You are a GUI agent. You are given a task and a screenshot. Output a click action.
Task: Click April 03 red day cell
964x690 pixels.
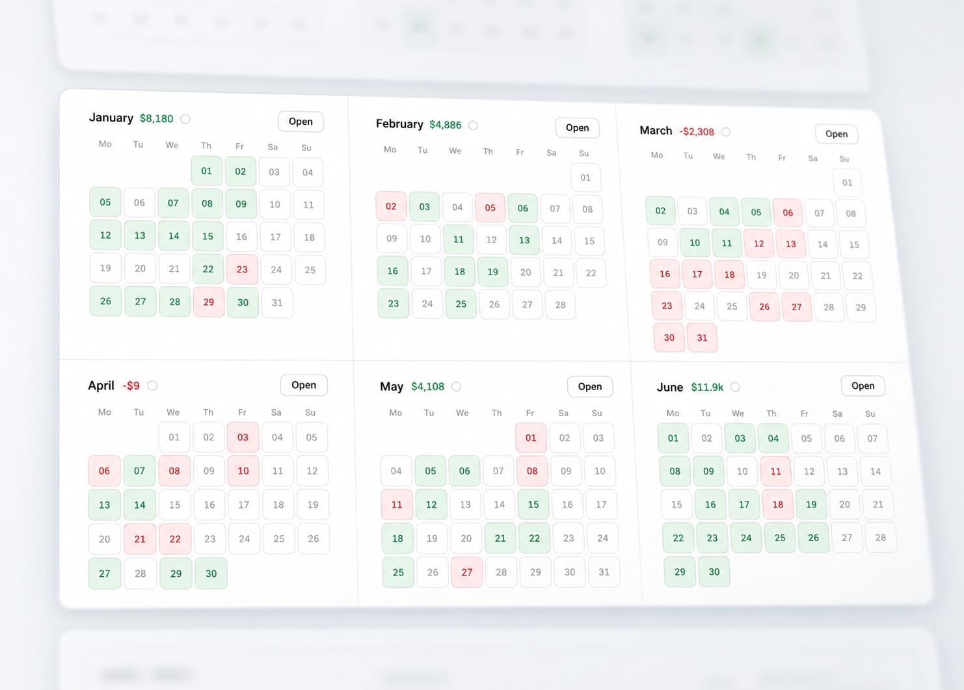coord(243,437)
